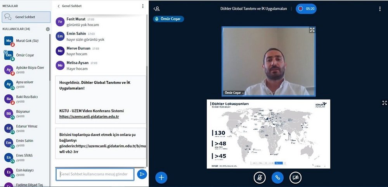
Task: Click the leave audio phone button
Action: click(x=278, y=178)
